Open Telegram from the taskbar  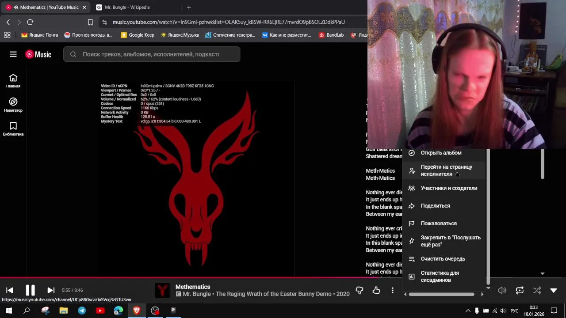pyautogui.click(x=82, y=310)
